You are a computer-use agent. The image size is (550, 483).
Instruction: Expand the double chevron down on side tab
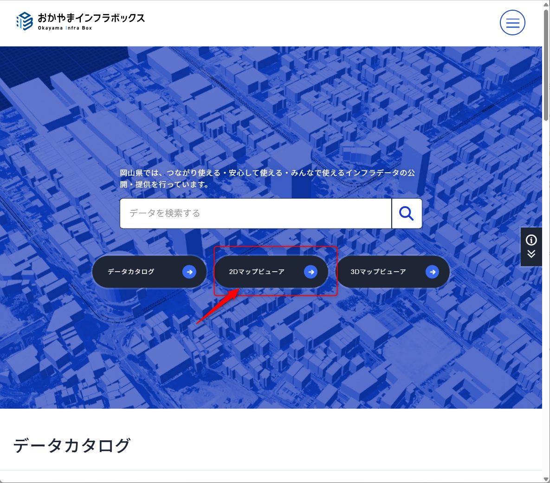[x=531, y=254]
